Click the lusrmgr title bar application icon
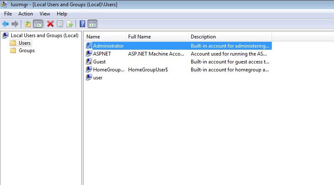 tap(4, 4)
